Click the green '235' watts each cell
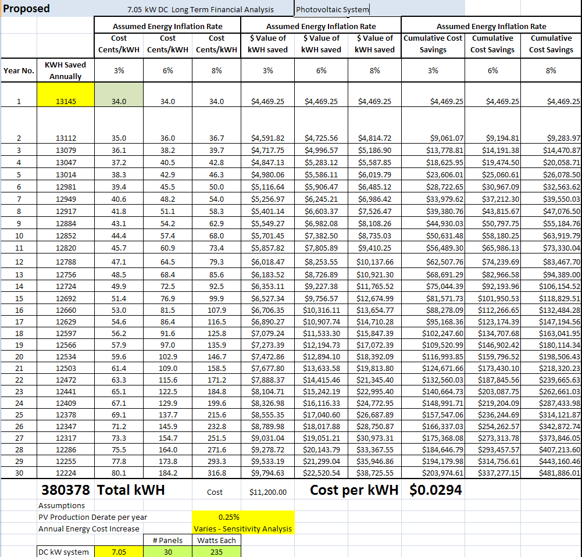 (x=216, y=552)
